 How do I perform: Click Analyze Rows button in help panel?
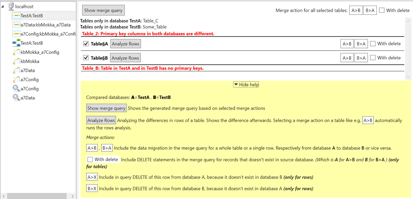pyautogui.click(x=101, y=121)
